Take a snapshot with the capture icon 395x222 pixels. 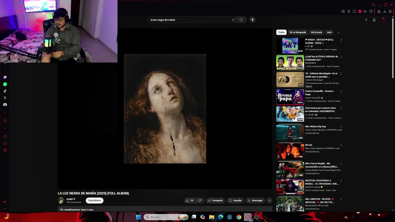tap(354, 11)
